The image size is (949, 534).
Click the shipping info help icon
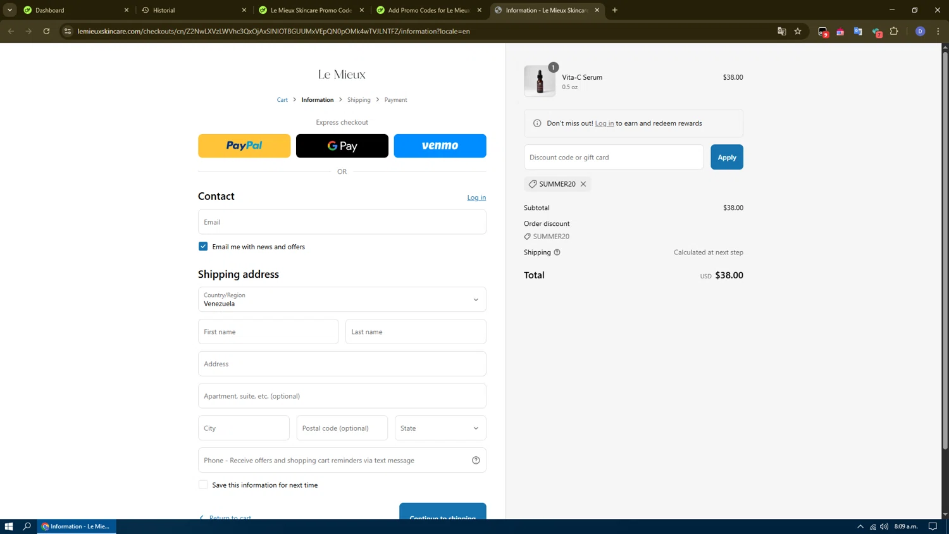[x=557, y=252]
